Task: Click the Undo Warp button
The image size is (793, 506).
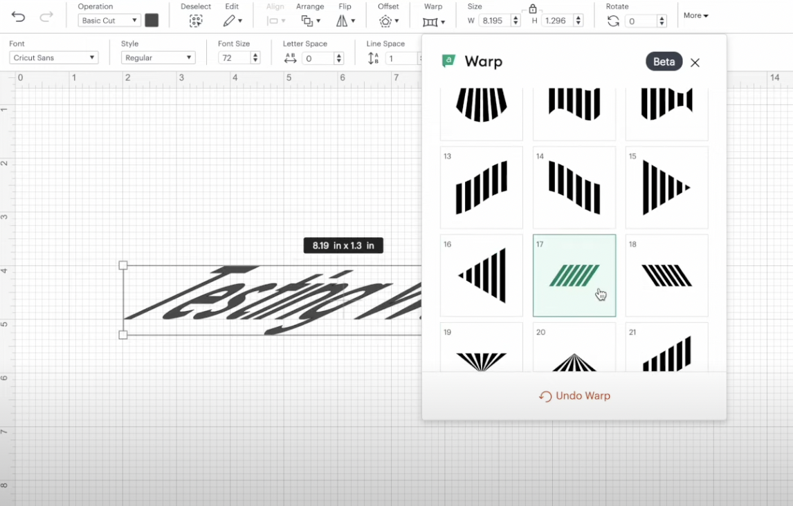Action: [574, 395]
